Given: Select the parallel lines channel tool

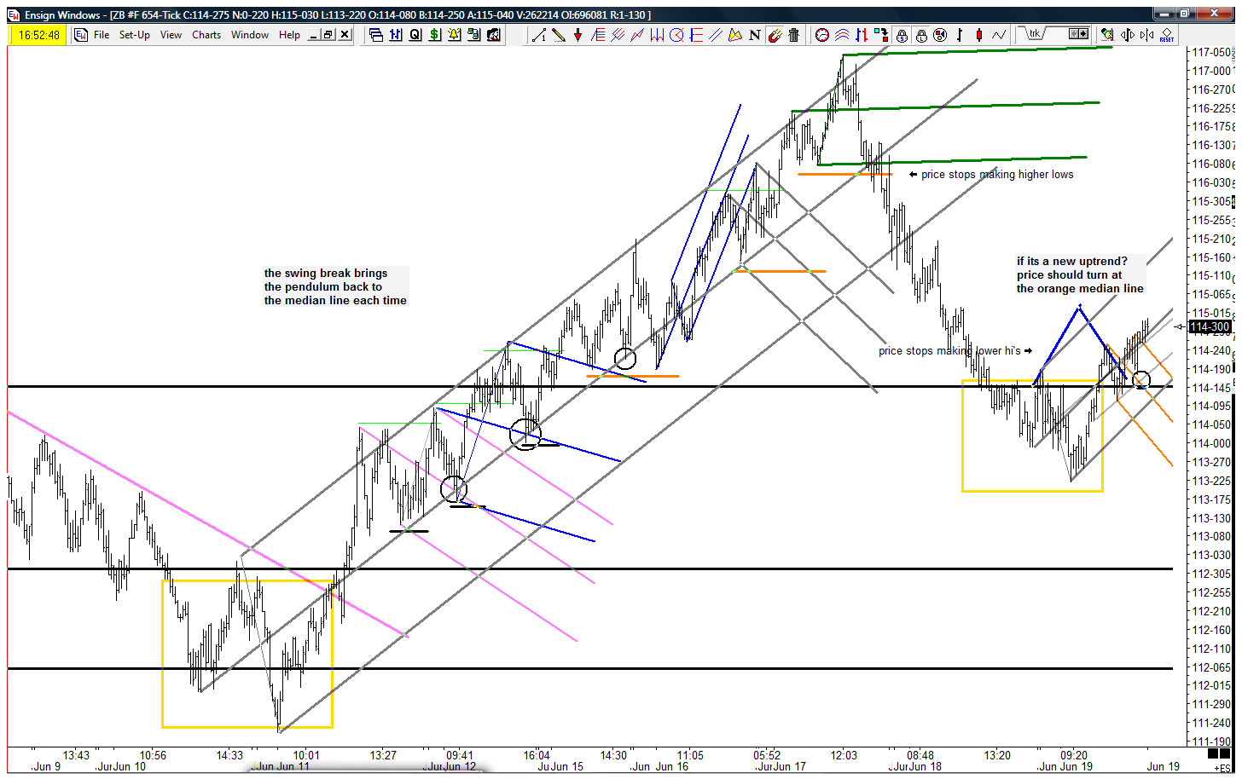Looking at the screenshot, I should click(x=716, y=35).
